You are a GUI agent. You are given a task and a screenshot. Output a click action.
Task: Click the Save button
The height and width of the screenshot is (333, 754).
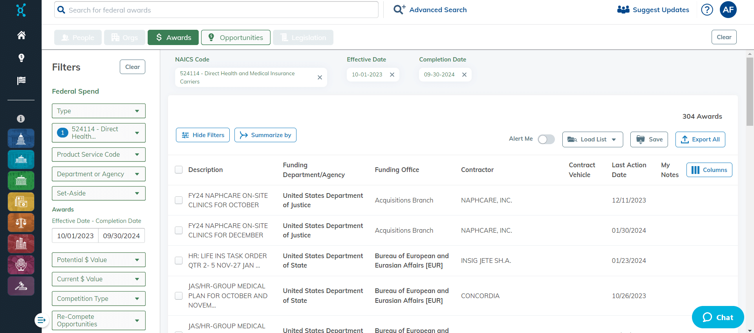coord(649,139)
